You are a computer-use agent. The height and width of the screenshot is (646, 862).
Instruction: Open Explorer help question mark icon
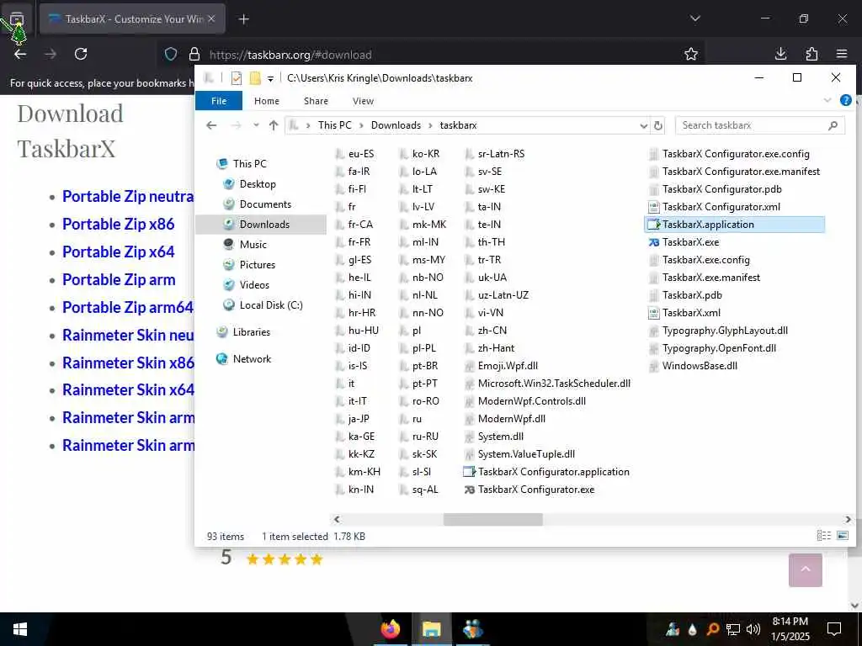(x=845, y=101)
